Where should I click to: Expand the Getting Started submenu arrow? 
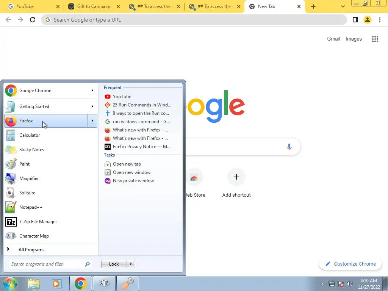pyautogui.click(x=92, y=106)
